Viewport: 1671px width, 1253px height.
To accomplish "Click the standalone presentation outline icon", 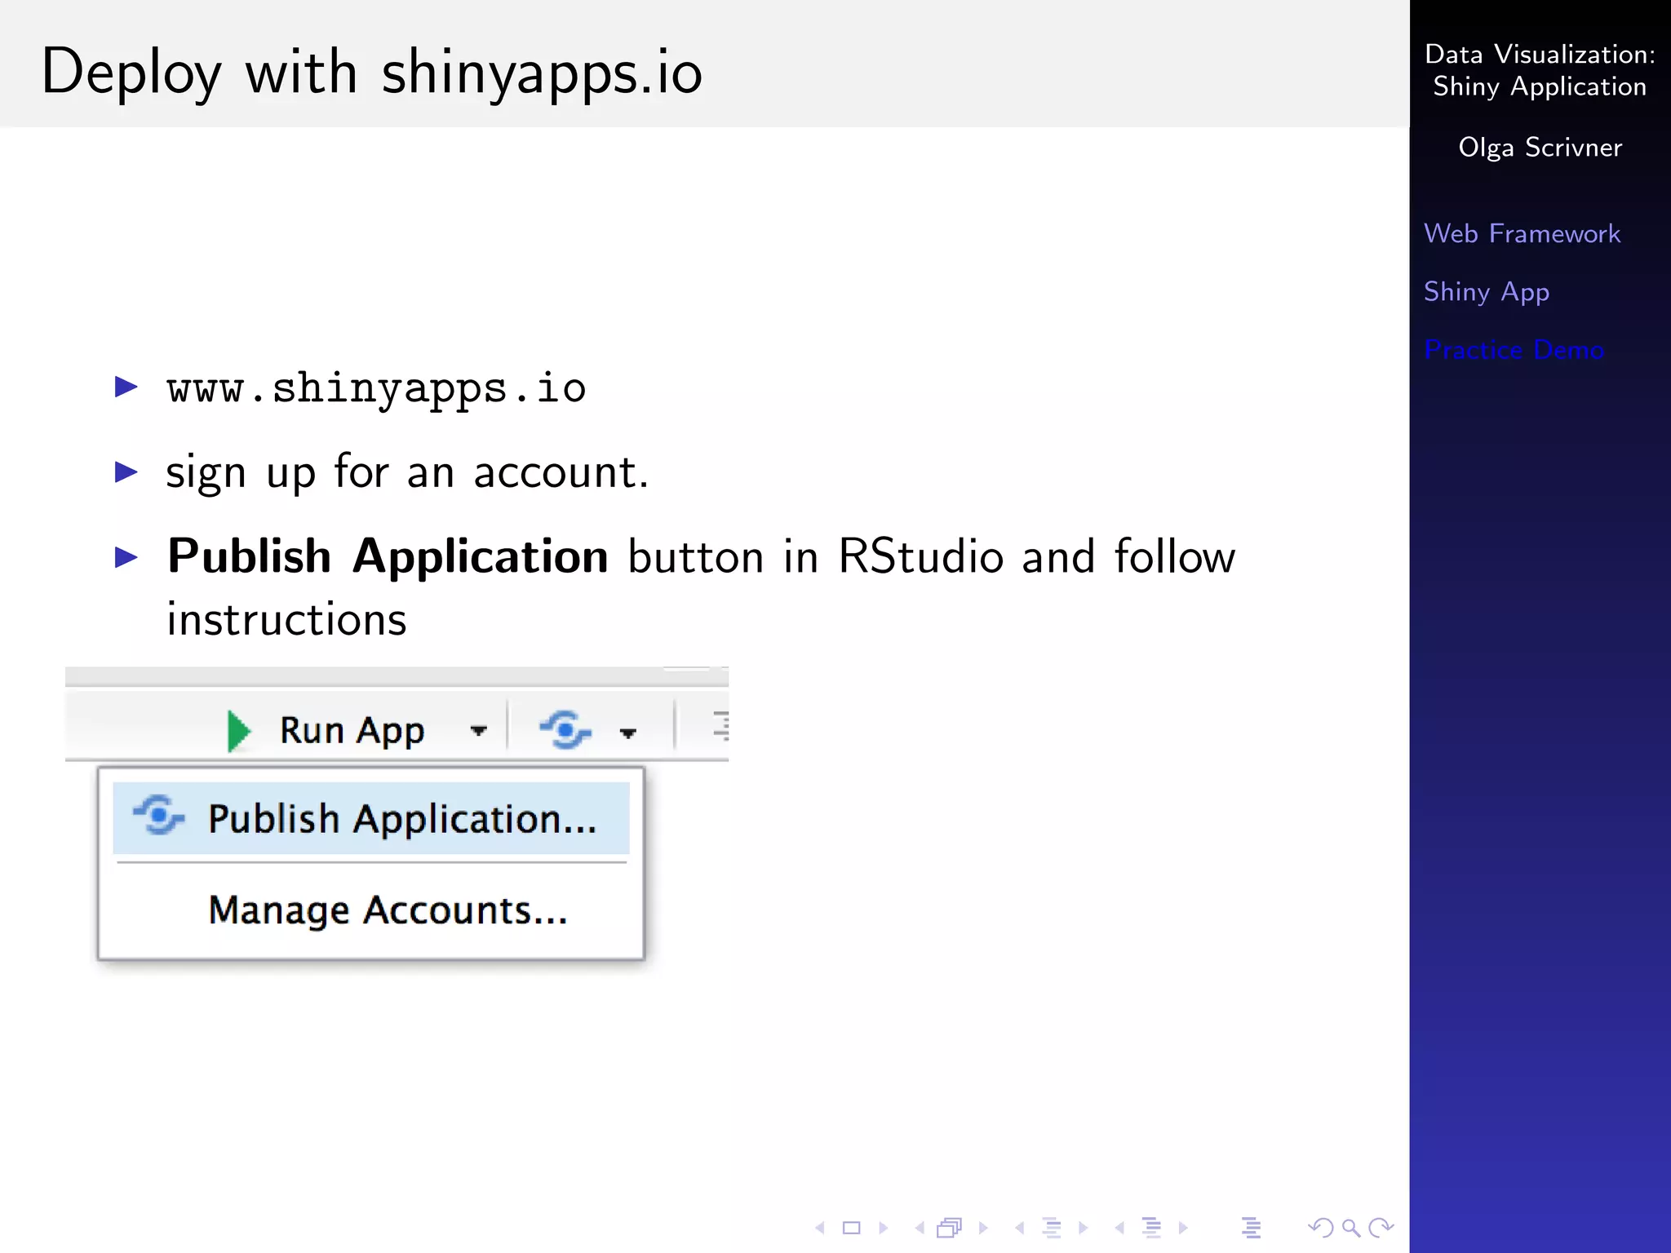I will [1252, 1228].
